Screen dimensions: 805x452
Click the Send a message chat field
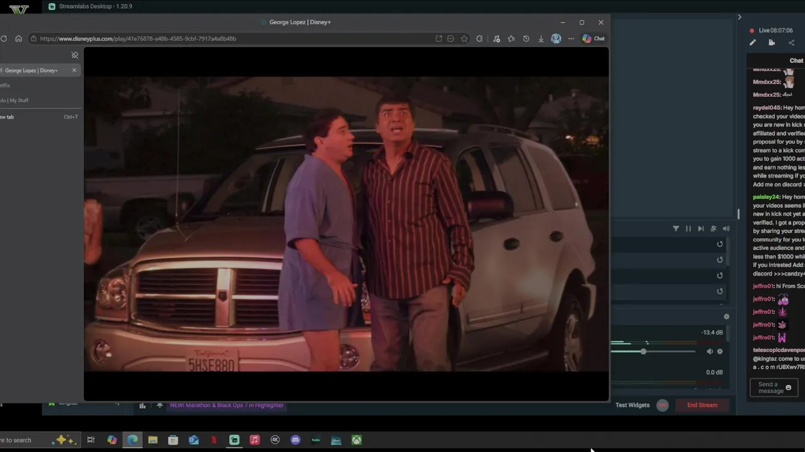pos(774,388)
